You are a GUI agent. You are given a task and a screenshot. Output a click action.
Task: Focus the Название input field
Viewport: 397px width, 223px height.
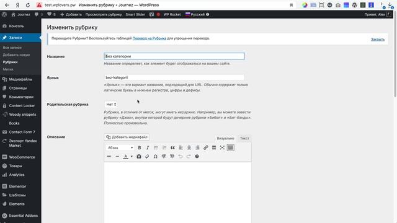(174, 56)
